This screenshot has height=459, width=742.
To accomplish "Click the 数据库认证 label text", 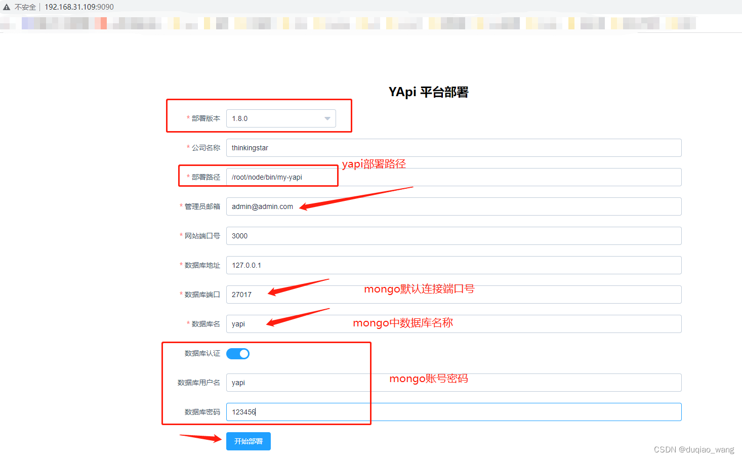I will point(202,353).
